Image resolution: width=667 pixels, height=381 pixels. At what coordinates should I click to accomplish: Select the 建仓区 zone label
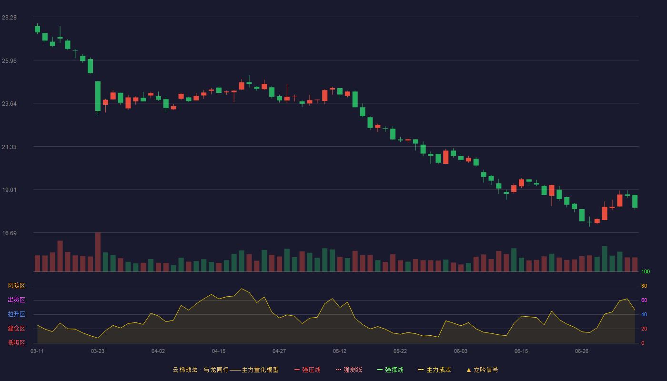(x=16, y=329)
